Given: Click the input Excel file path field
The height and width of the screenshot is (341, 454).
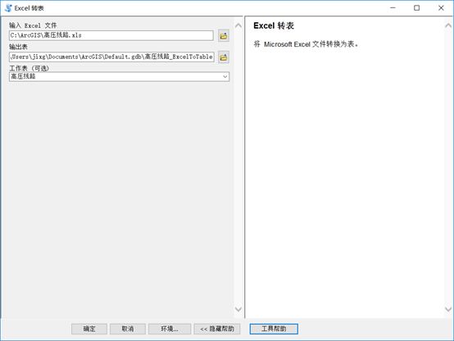Looking at the screenshot, I should click(111, 35).
